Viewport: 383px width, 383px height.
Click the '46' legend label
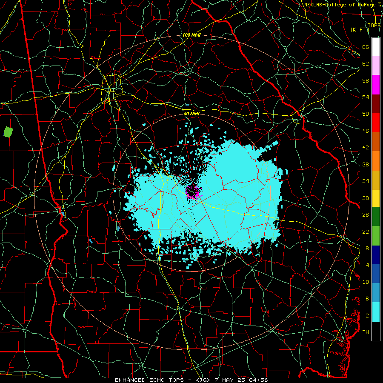366,131
